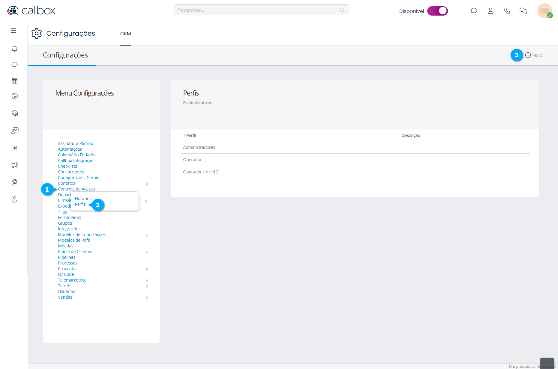Image resolution: width=558 pixels, height=369 pixels.
Task: Open the calendar icon in sidebar
Action: coord(14,81)
